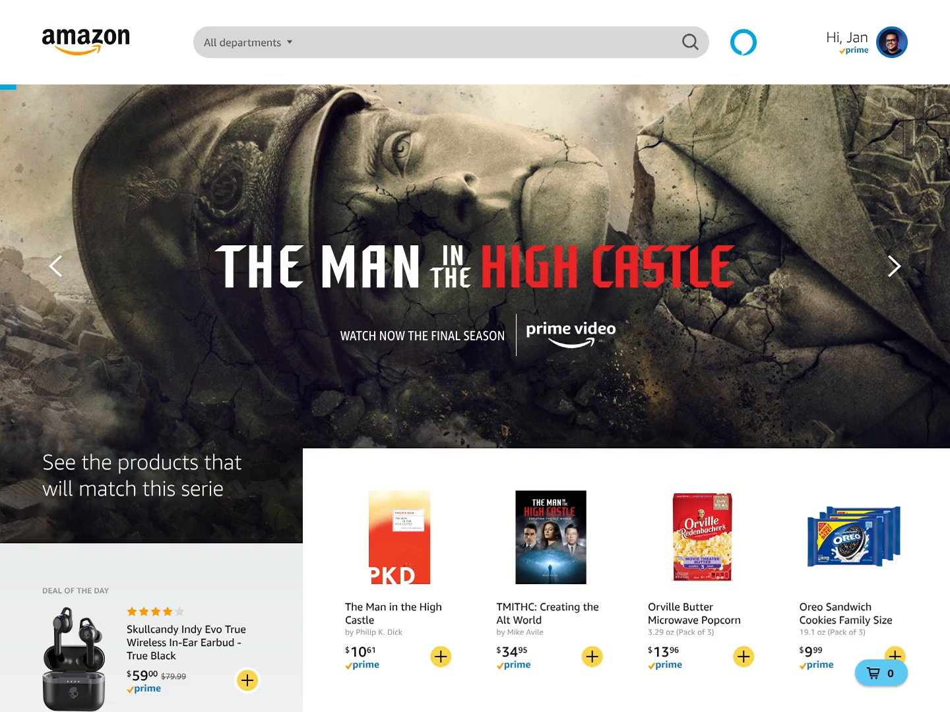Open the All departments dropdown

click(248, 42)
